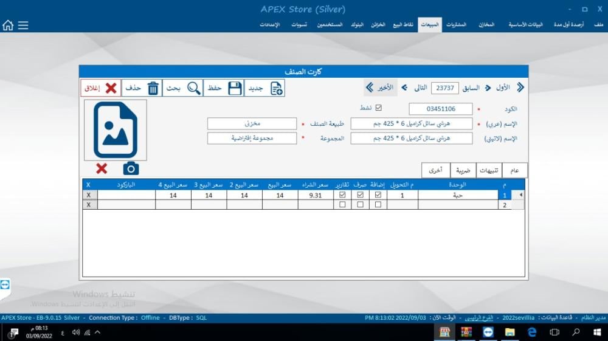Switch to the tax (ضريبة) tab
The height and width of the screenshot is (341, 608).
[x=463, y=170]
